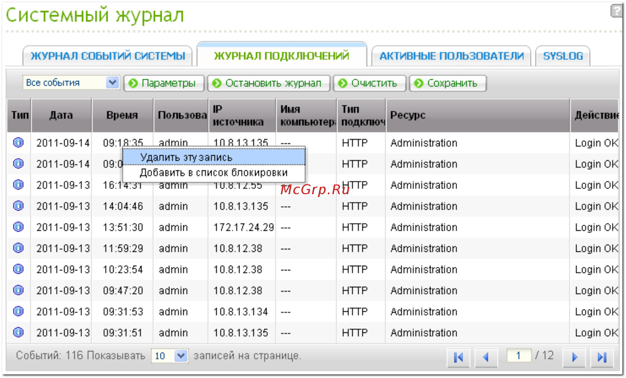Go to first page of log
The height and width of the screenshot is (378, 626).
pyautogui.click(x=458, y=357)
